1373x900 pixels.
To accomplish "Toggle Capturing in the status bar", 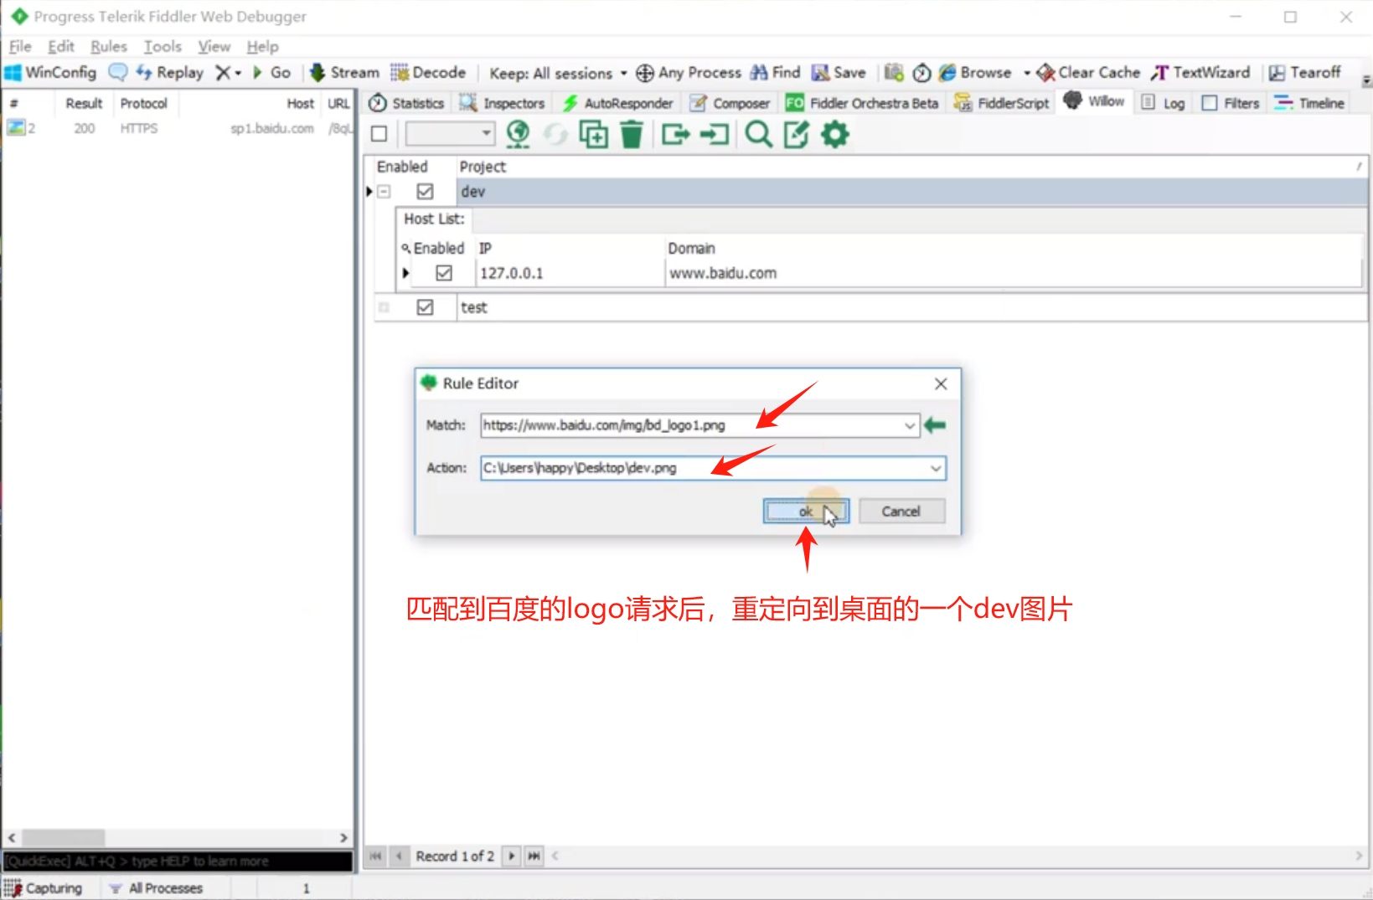I will [x=44, y=888].
